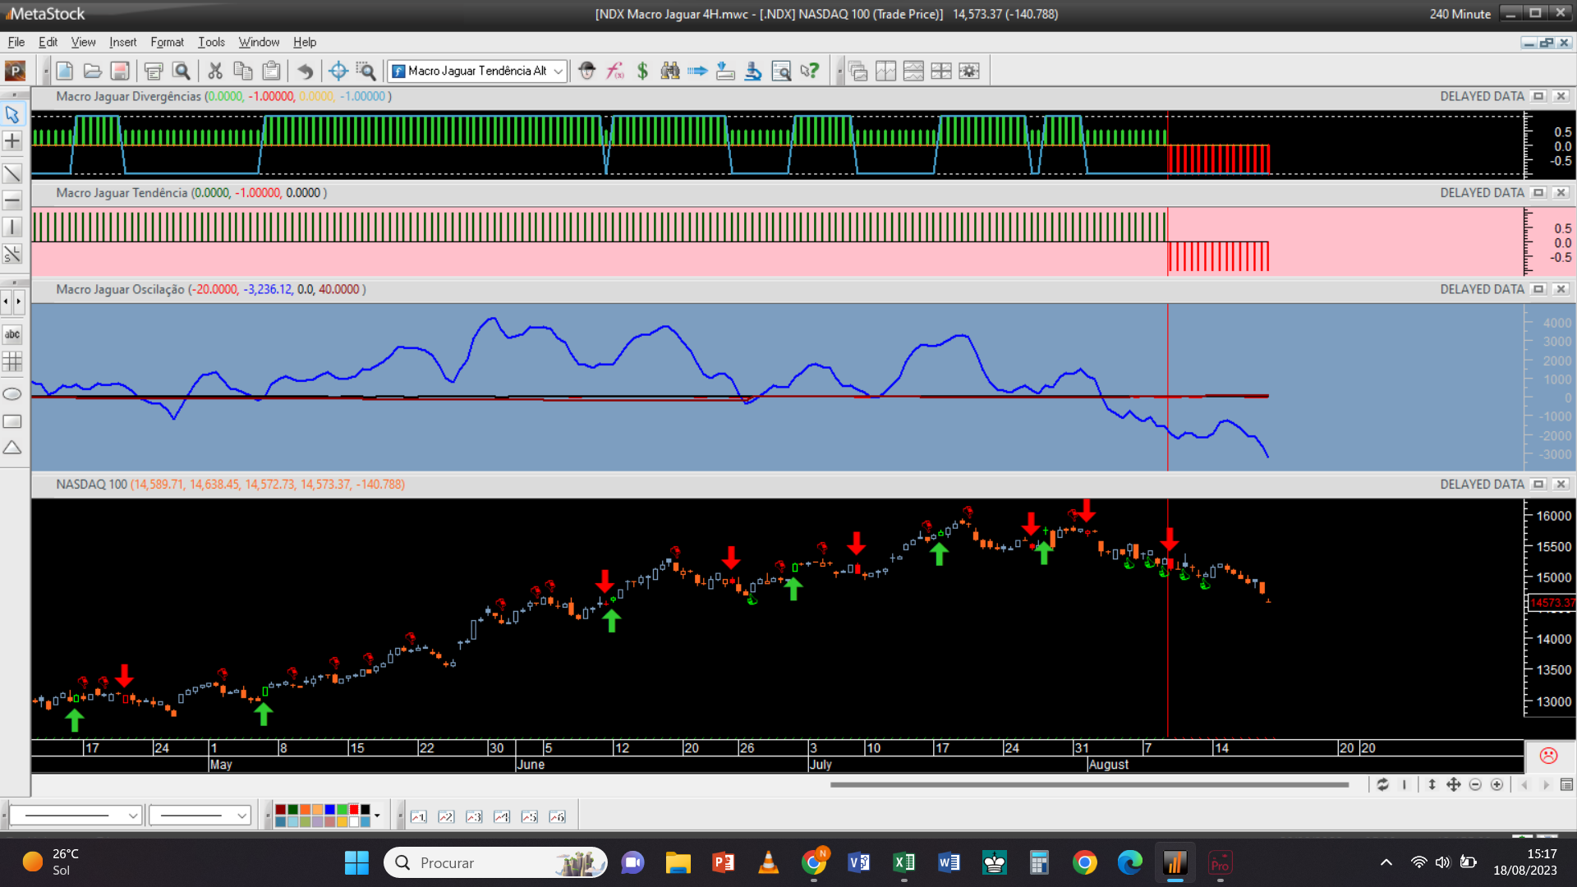Click the crosshair tool in toolbar

click(338, 71)
